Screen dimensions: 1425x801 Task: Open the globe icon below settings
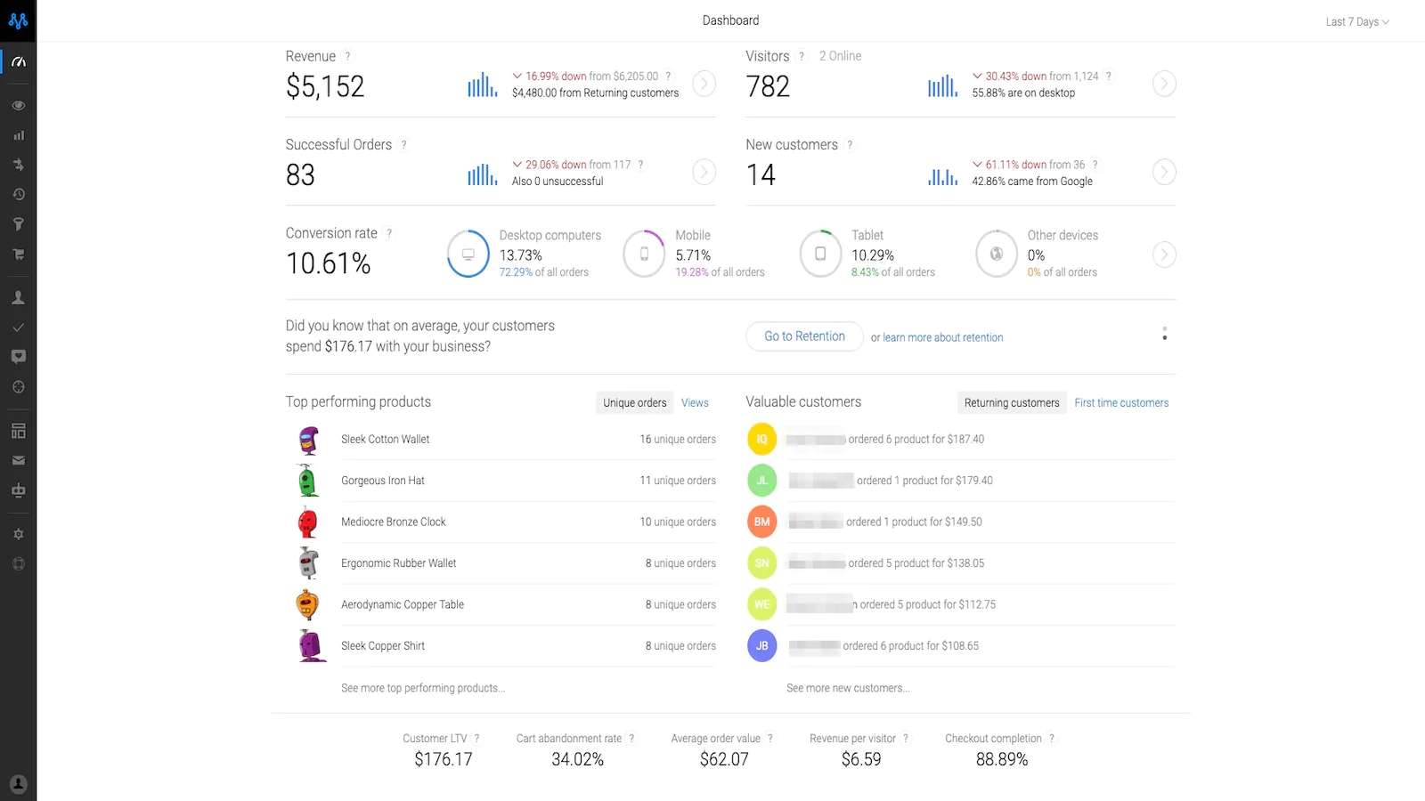18,563
